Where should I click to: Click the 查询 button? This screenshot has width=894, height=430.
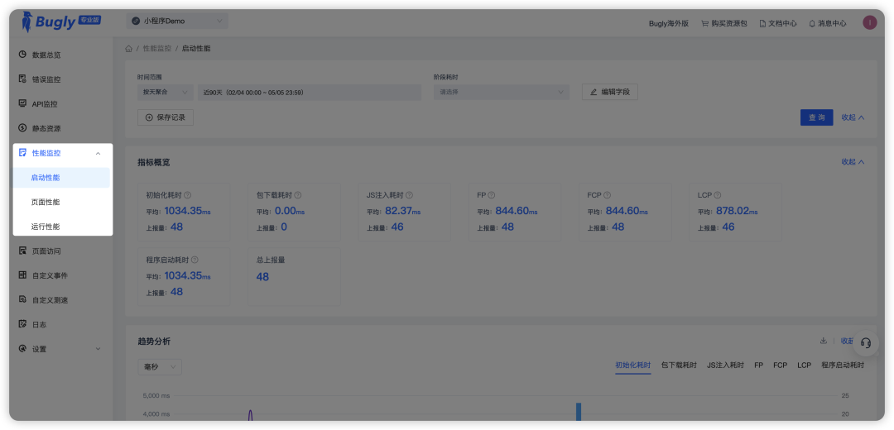coord(816,117)
